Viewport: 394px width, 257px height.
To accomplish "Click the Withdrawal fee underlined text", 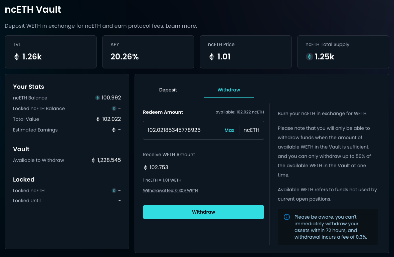I will coord(170,191).
